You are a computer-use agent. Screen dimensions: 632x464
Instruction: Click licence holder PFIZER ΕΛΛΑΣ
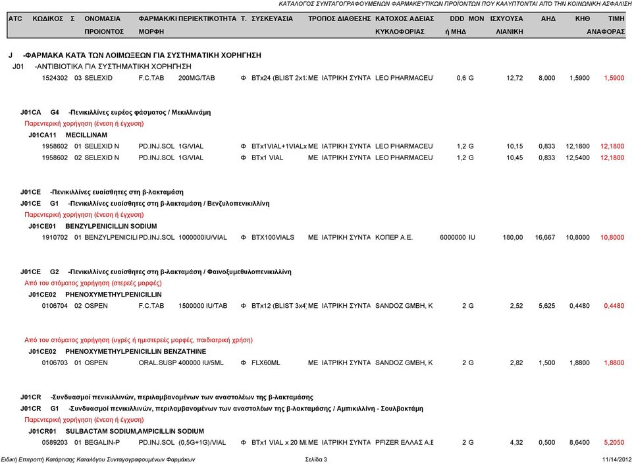(x=404, y=443)
